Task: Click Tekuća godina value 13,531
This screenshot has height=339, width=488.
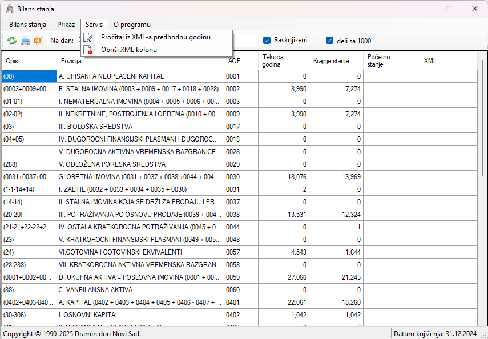Action: click(284, 215)
